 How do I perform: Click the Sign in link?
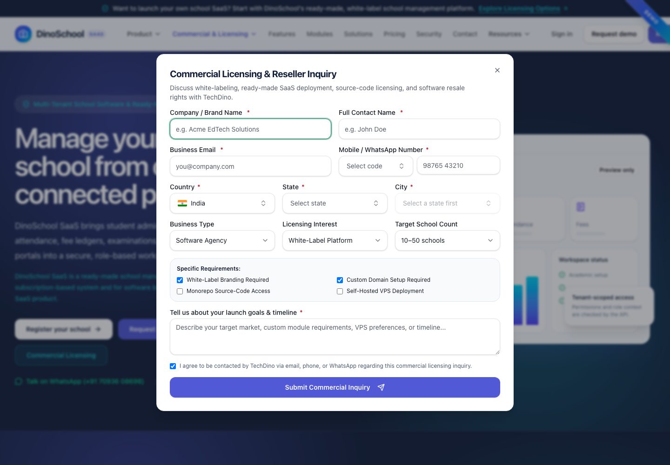pos(562,34)
